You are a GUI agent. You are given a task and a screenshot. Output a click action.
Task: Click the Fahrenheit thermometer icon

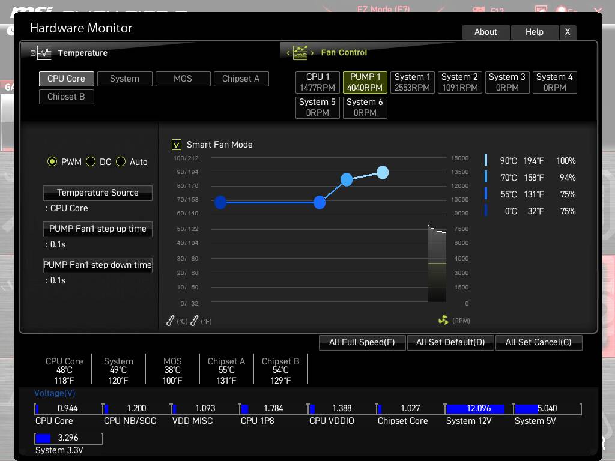click(194, 321)
